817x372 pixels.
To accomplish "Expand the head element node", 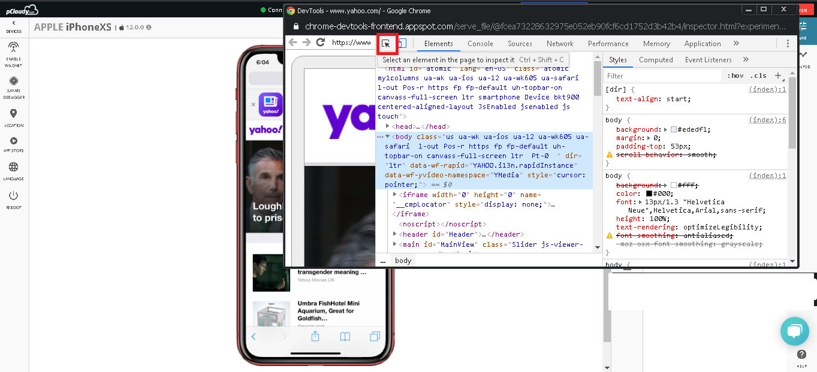I will pos(388,126).
